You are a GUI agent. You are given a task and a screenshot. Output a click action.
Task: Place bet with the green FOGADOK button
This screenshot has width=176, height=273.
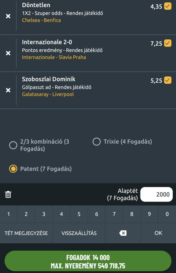(88, 262)
